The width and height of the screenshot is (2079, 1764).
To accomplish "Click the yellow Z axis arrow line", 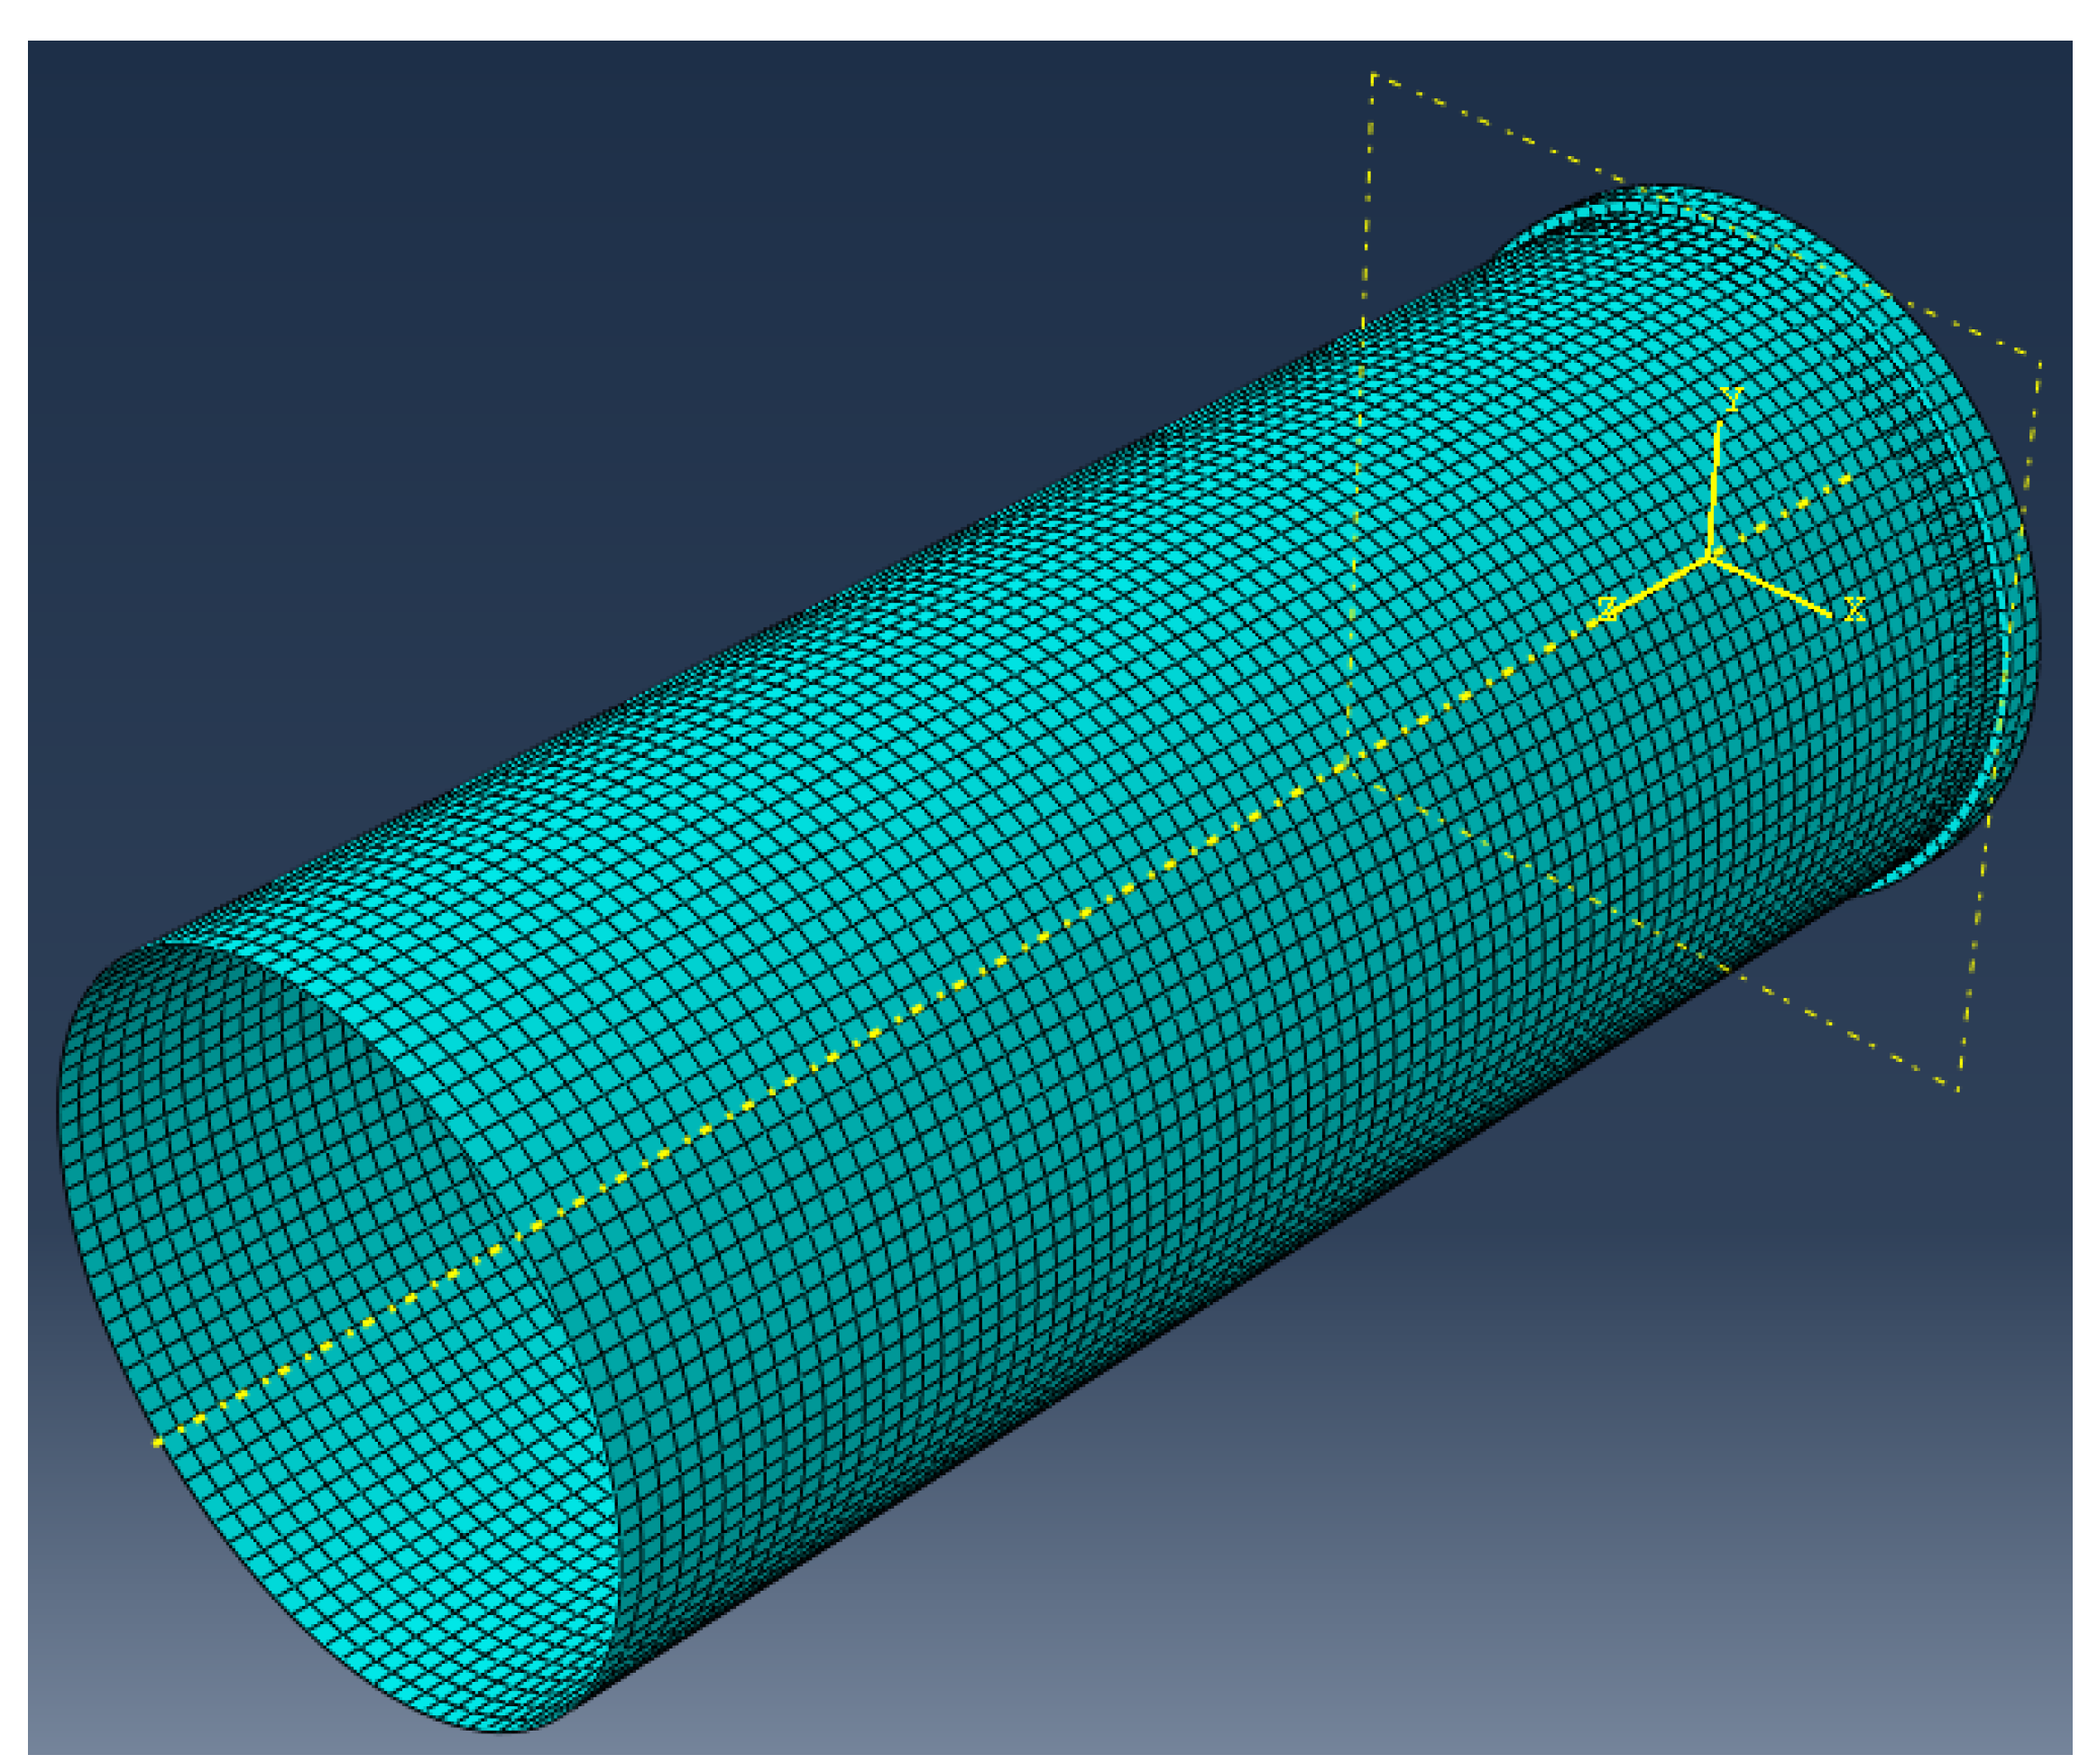I will (1660, 584).
